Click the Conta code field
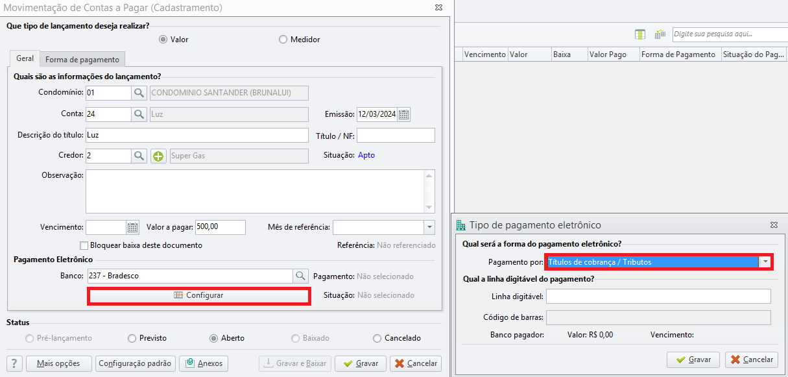This screenshot has width=788, height=377. tap(108, 114)
